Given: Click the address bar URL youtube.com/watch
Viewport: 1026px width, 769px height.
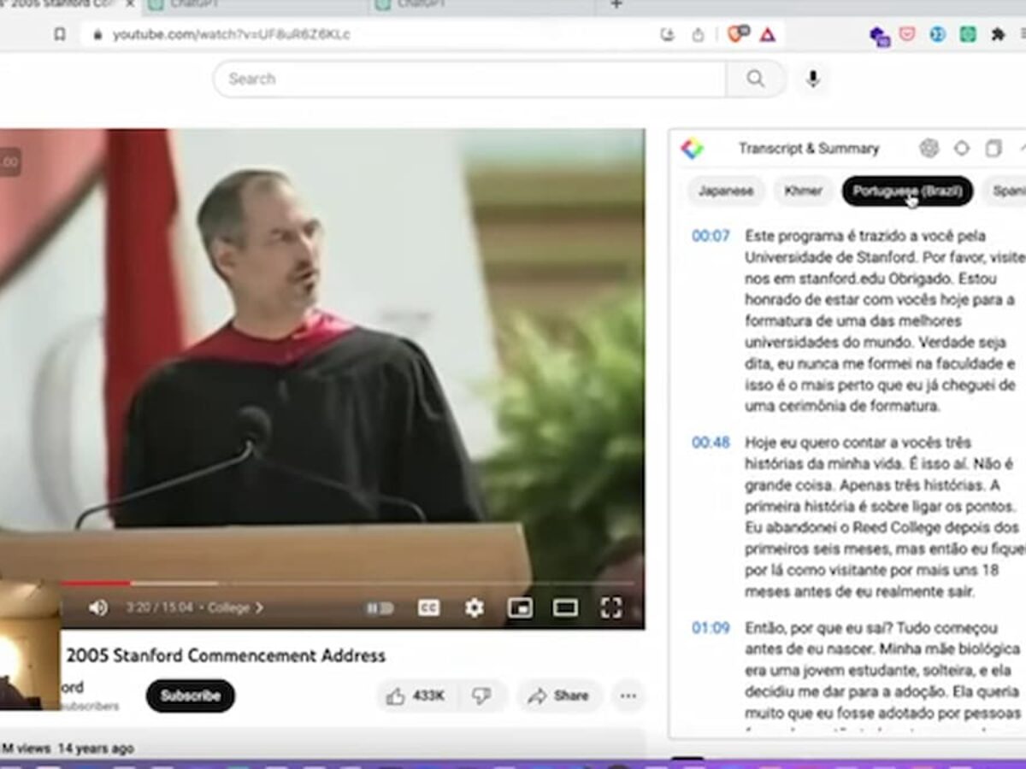Looking at the screenshot, I should [231, 35].
